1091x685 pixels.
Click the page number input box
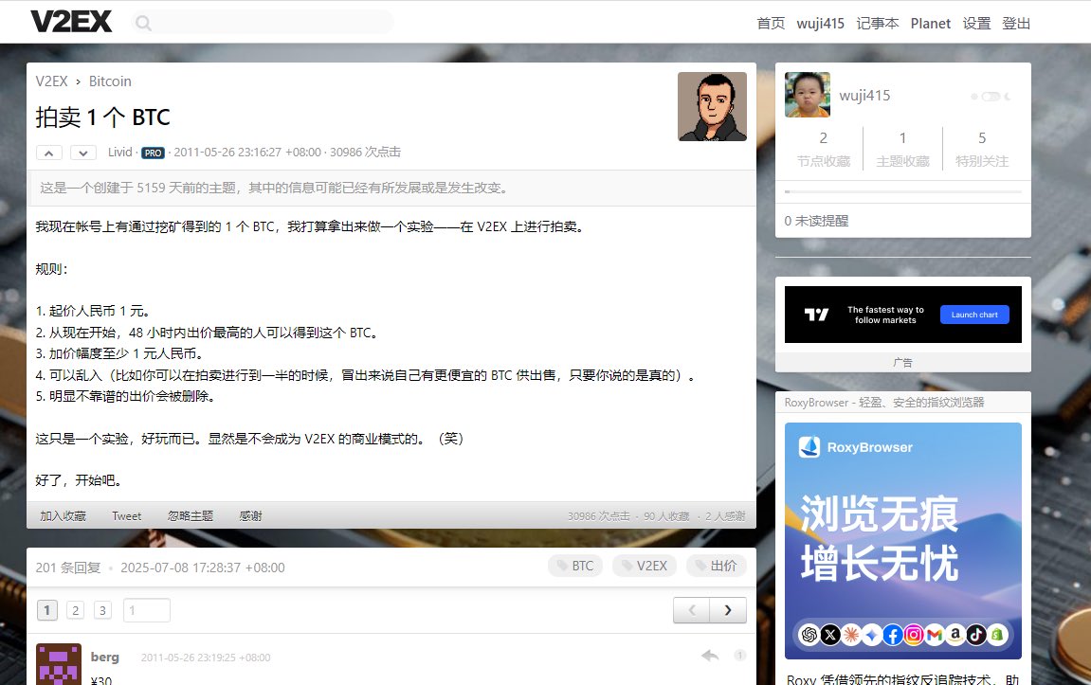(147, 610)
